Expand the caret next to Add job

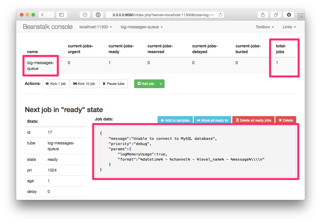(x=161, y=84)
